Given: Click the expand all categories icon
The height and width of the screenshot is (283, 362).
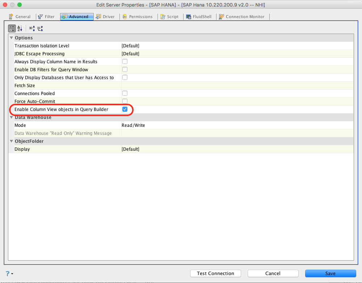Looking at the screenshot, I should pos(32,29).
